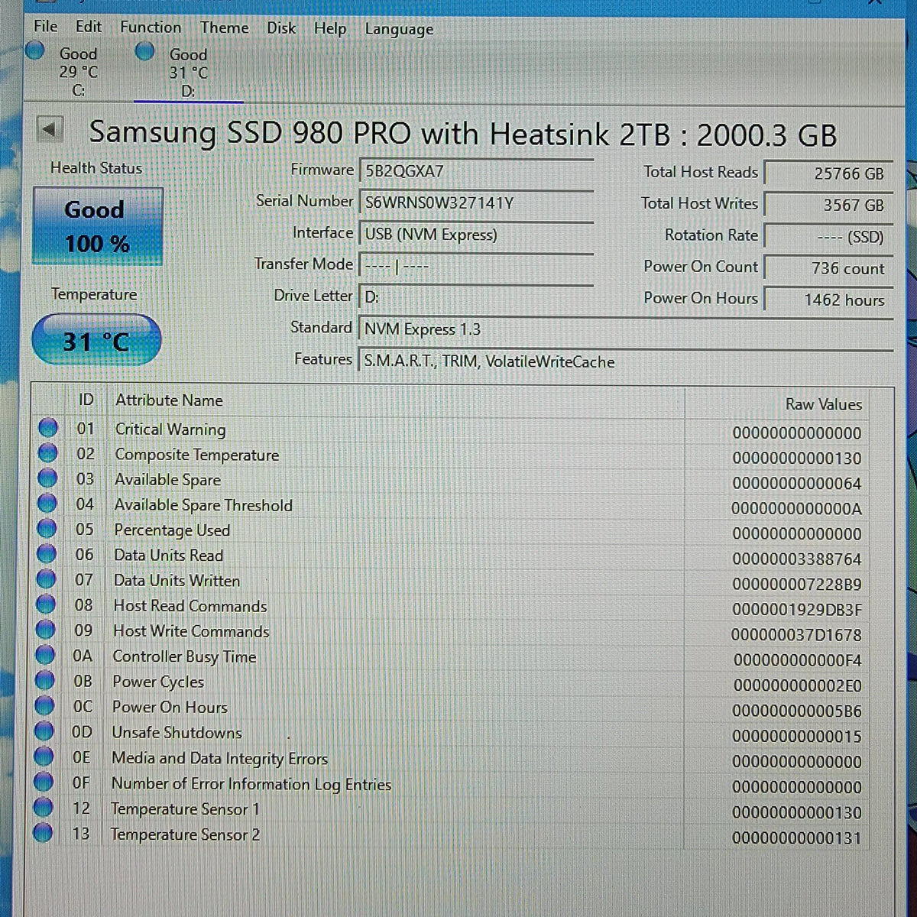Click the 31 °C temperature button
This screenshot has height=917, width=917.
(x=96, y=340)
